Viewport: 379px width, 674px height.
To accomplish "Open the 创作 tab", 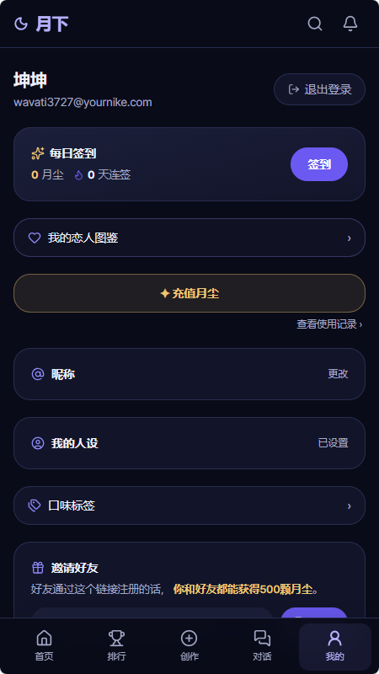I will tap(189, 645).
